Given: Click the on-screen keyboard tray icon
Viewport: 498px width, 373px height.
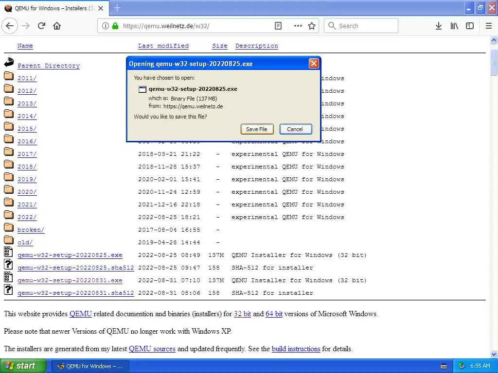Looking at the screenshot, I should click(444, 366).
